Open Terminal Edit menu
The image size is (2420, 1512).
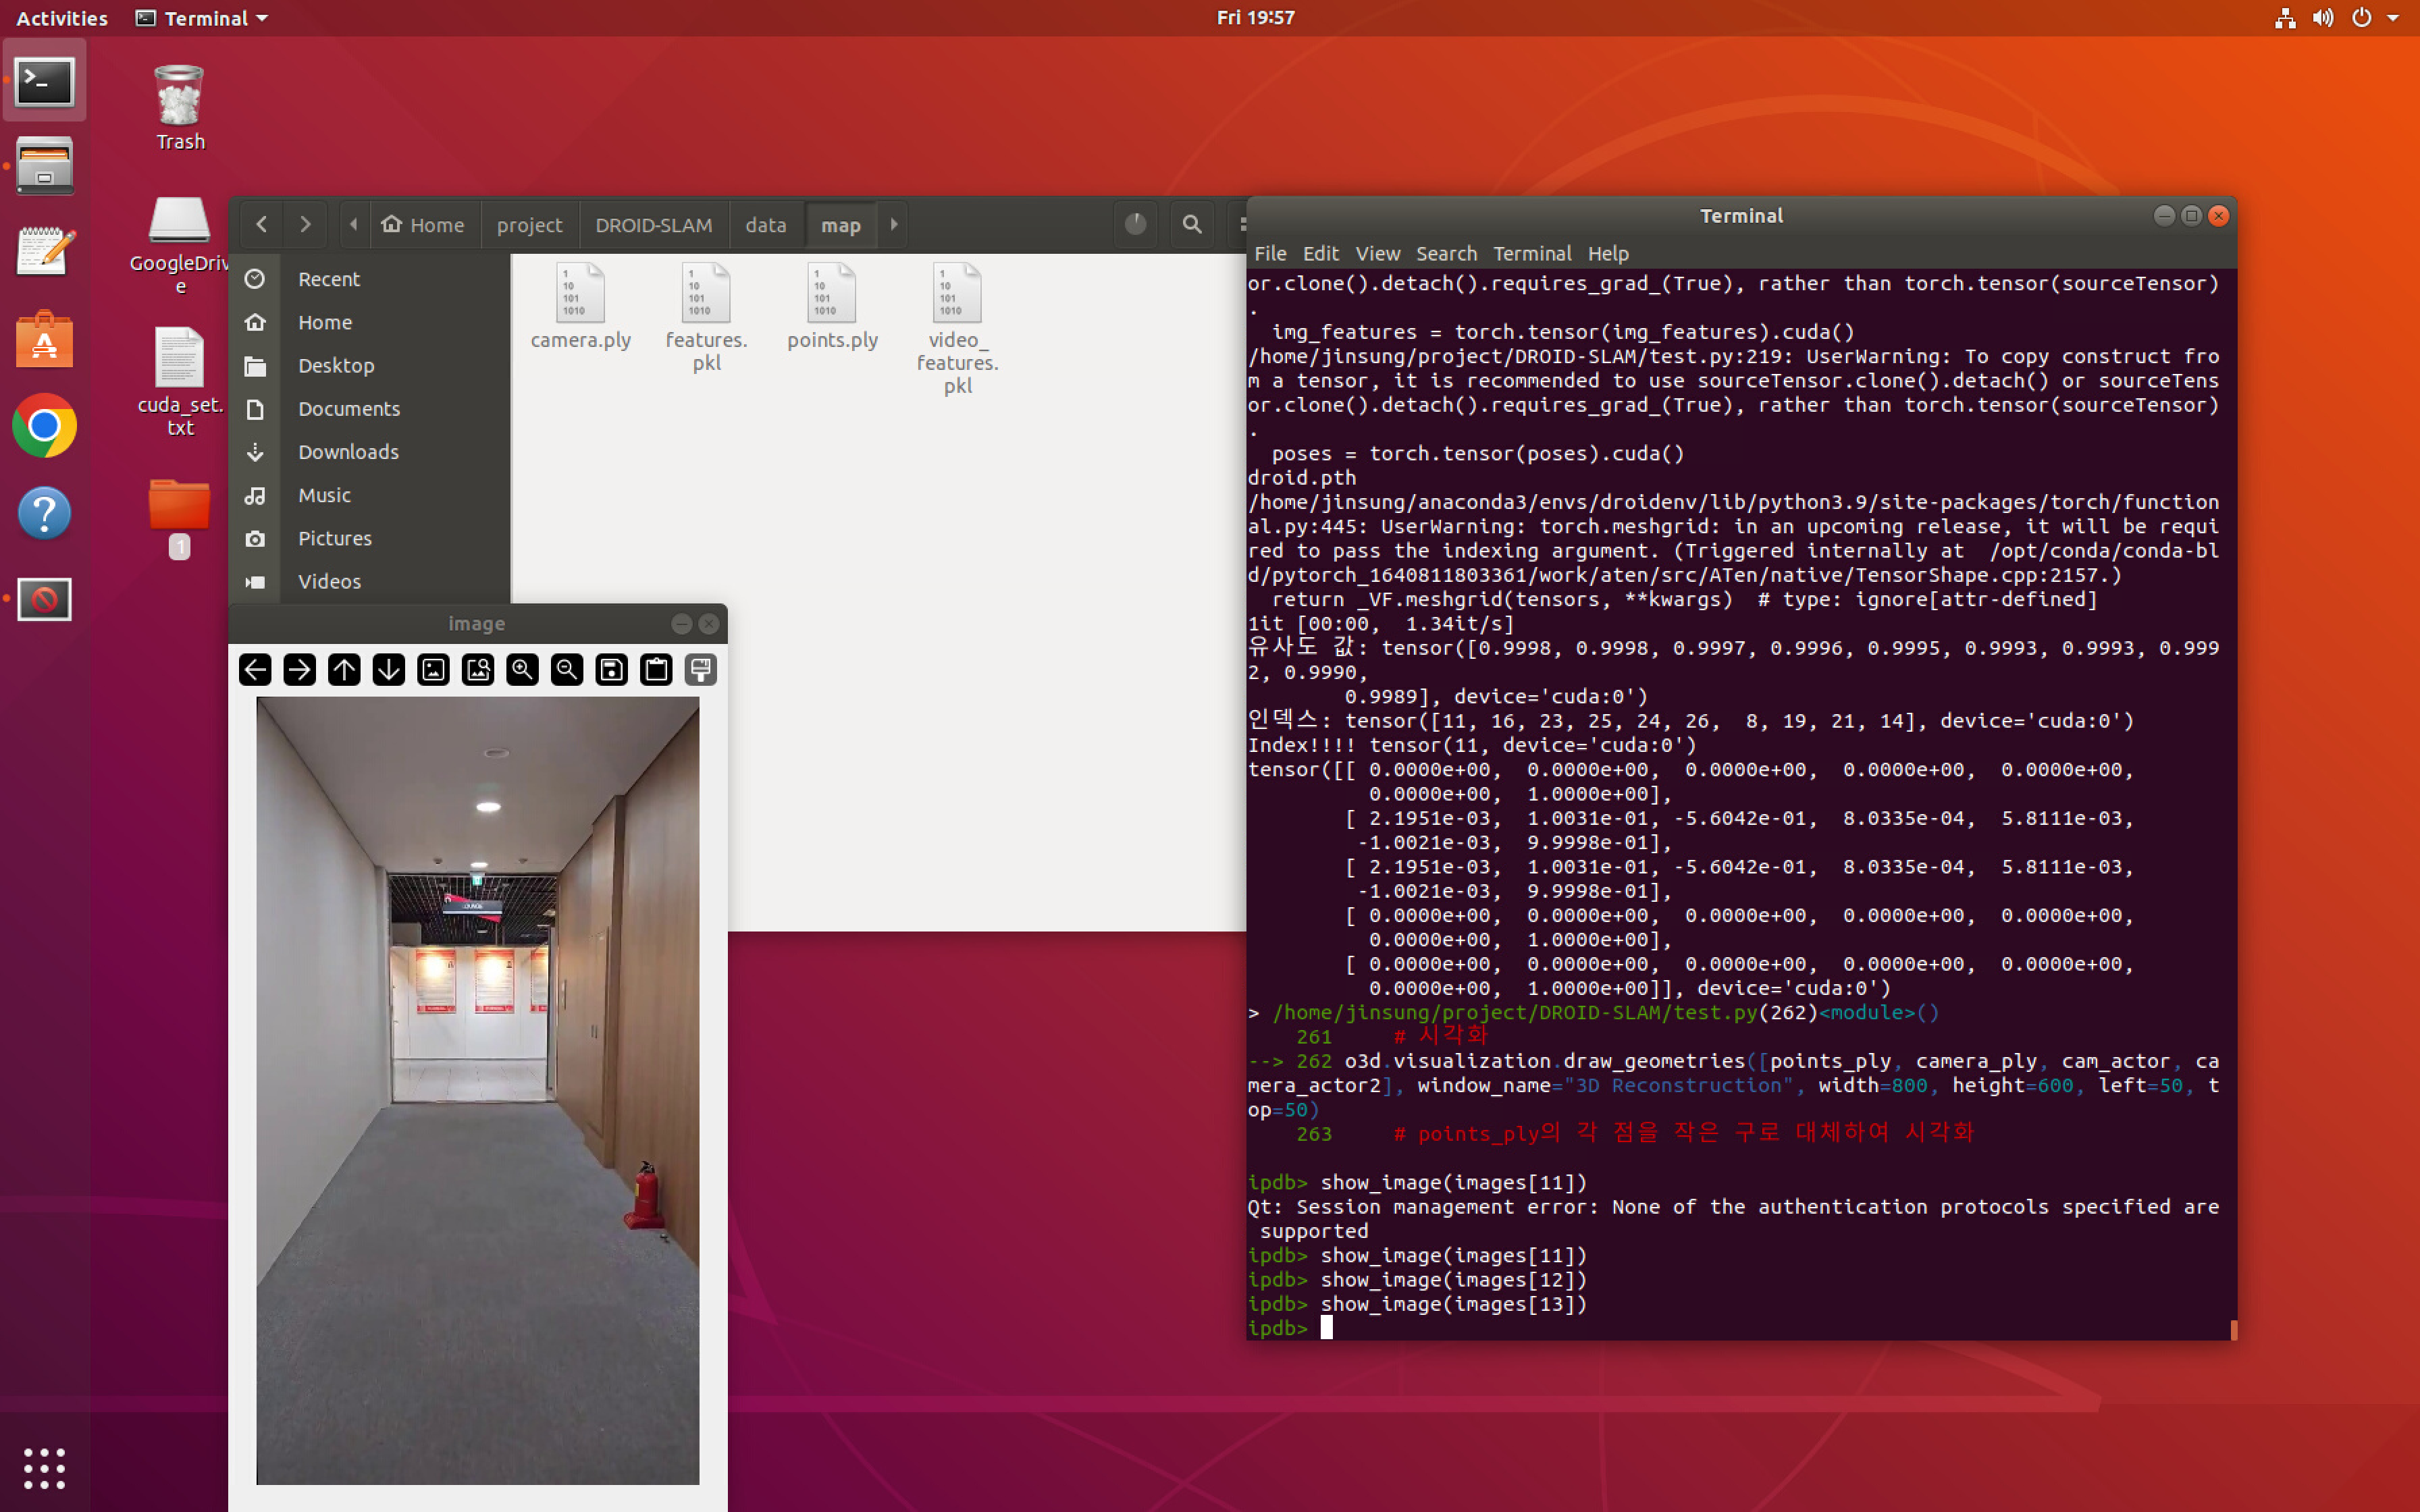[x=1320, y=254]
